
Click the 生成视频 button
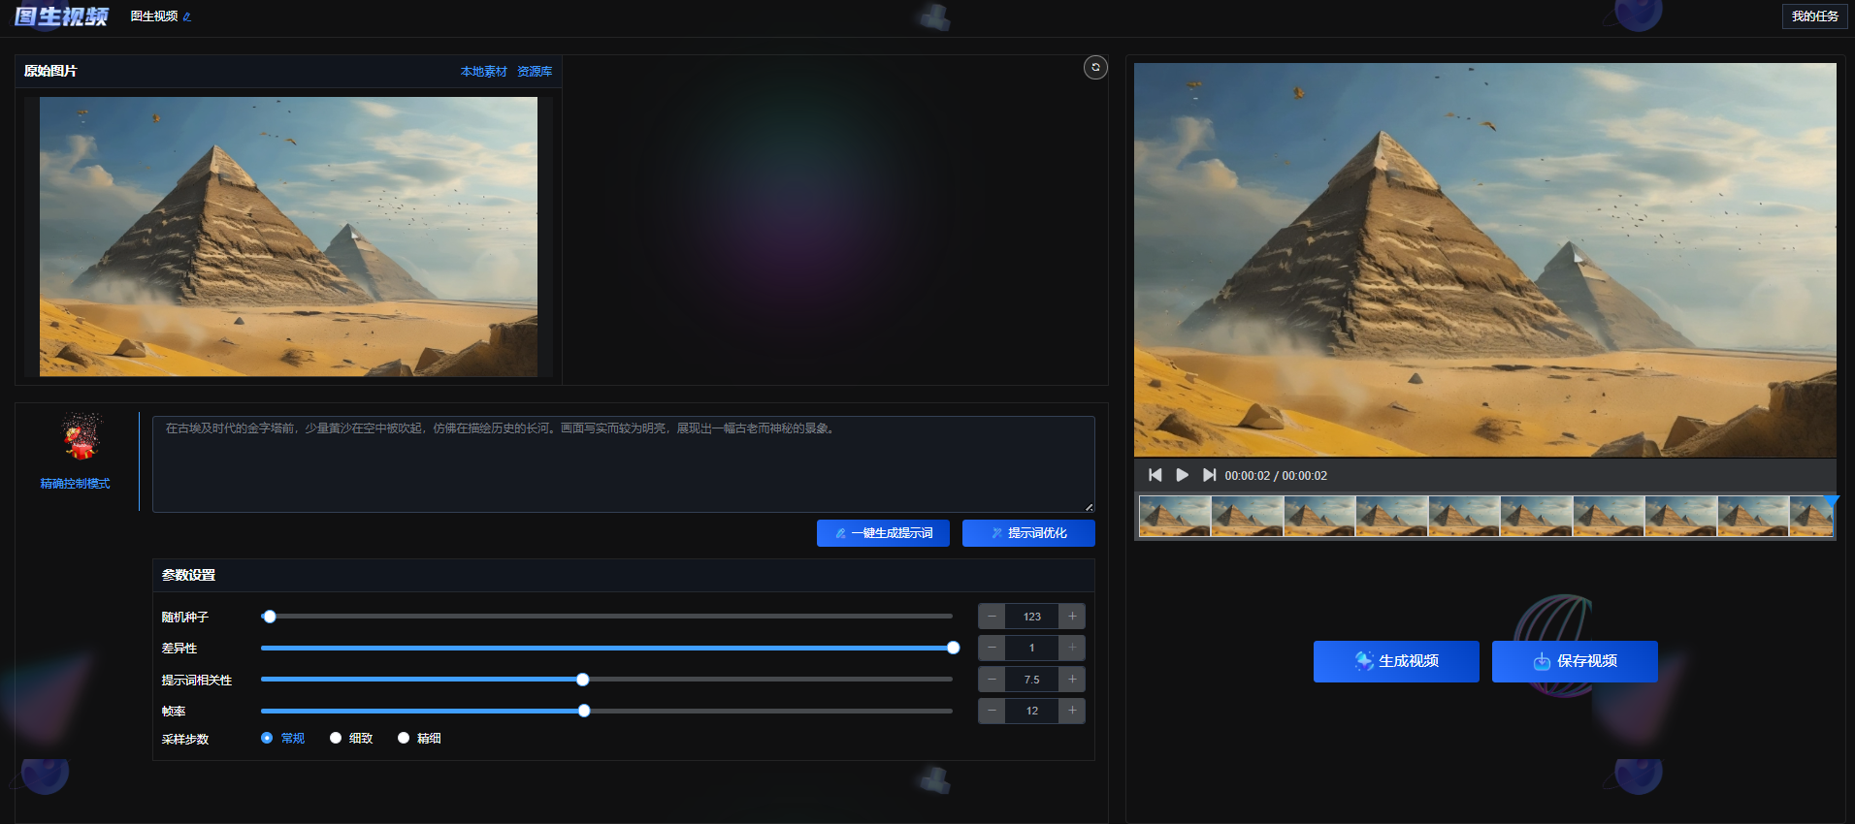click(x=1396, y=661)
